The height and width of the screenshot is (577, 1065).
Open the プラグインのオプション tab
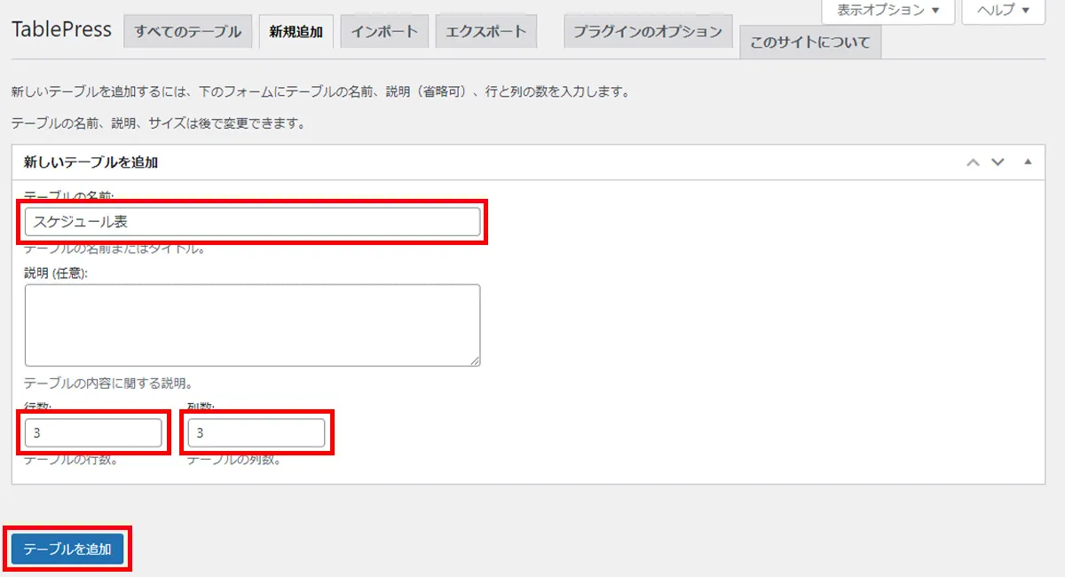coord(647,32)
